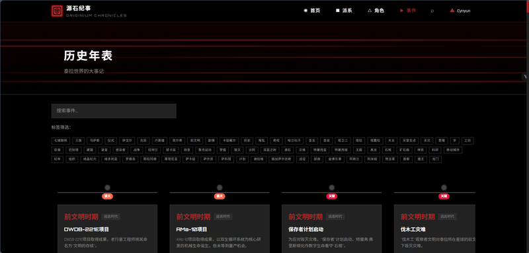Select the 结晶纪元 tag filter
This screenshot has height=253, width=529.
pyautogui.click(x=89, y=159)
